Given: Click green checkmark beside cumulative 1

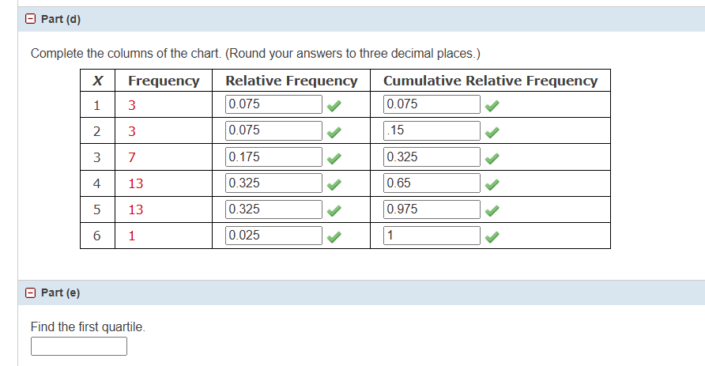Looking at the screenshot, I should click(492, 236).
